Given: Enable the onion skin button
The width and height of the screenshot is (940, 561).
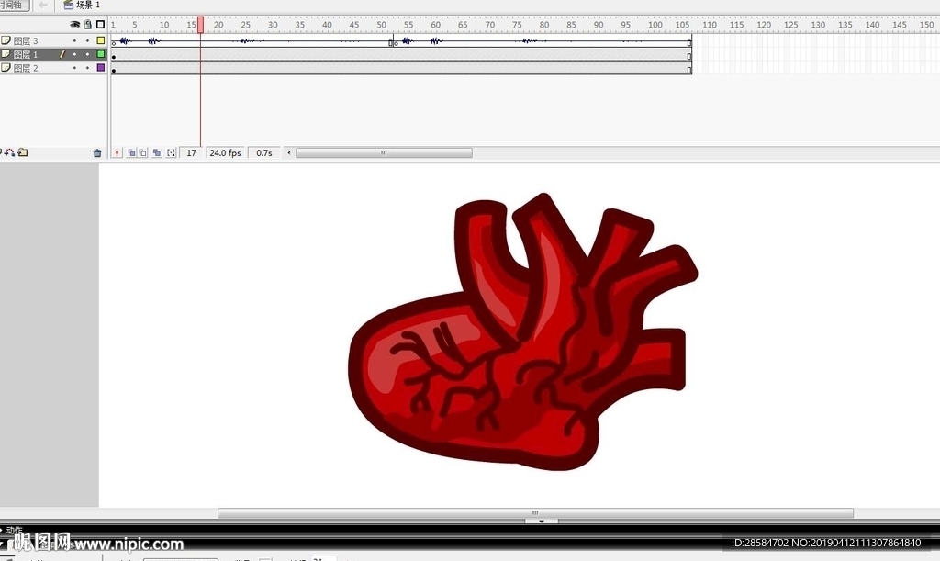Looking at the screenshot, I should 131,152.
